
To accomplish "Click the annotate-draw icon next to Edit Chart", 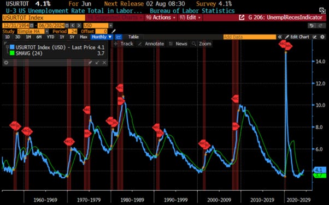I will tap(315, 37).
